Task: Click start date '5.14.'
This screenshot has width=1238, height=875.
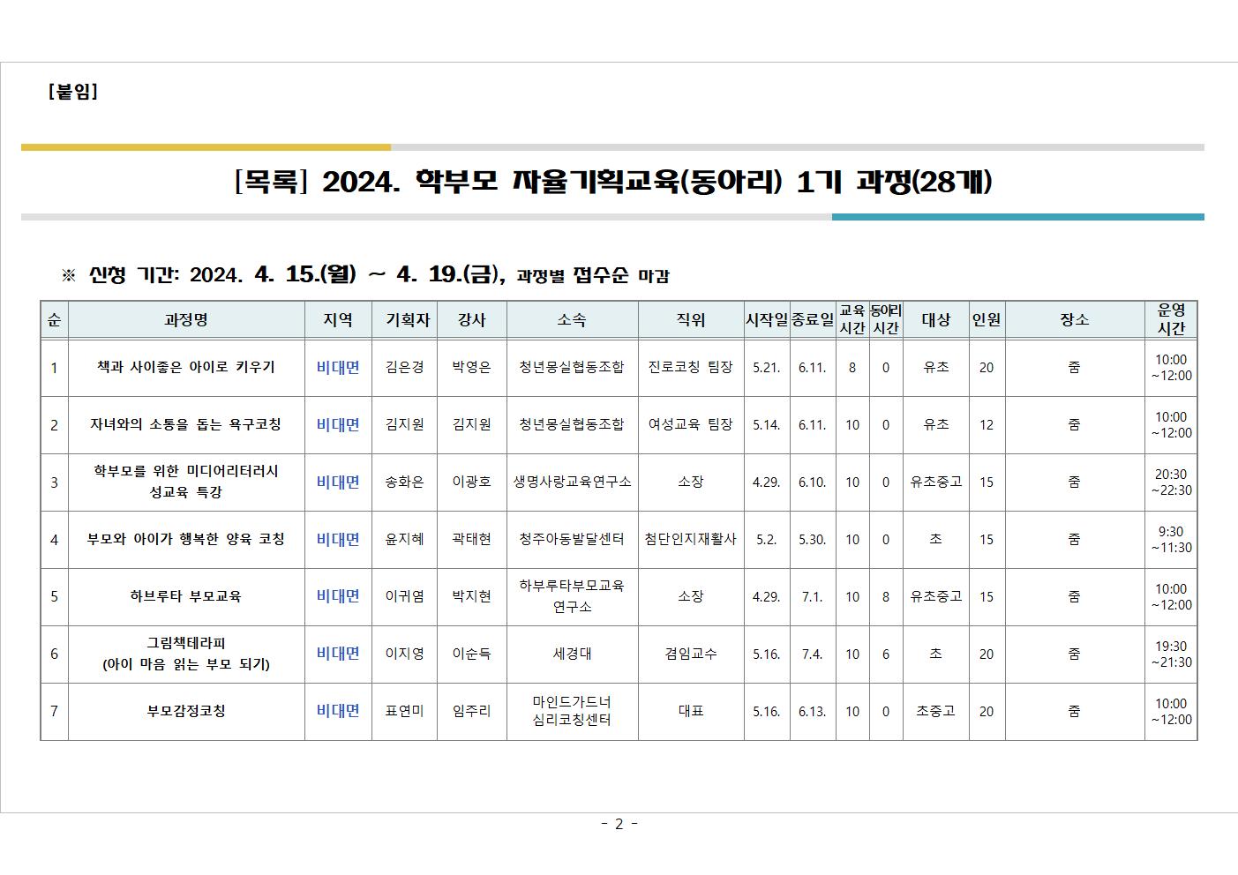Action: (x=767, y=425)
